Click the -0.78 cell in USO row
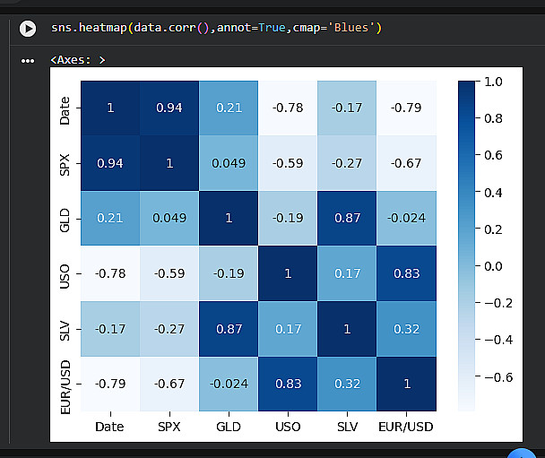This screenshot has height=458, width=545. [110, 273]
